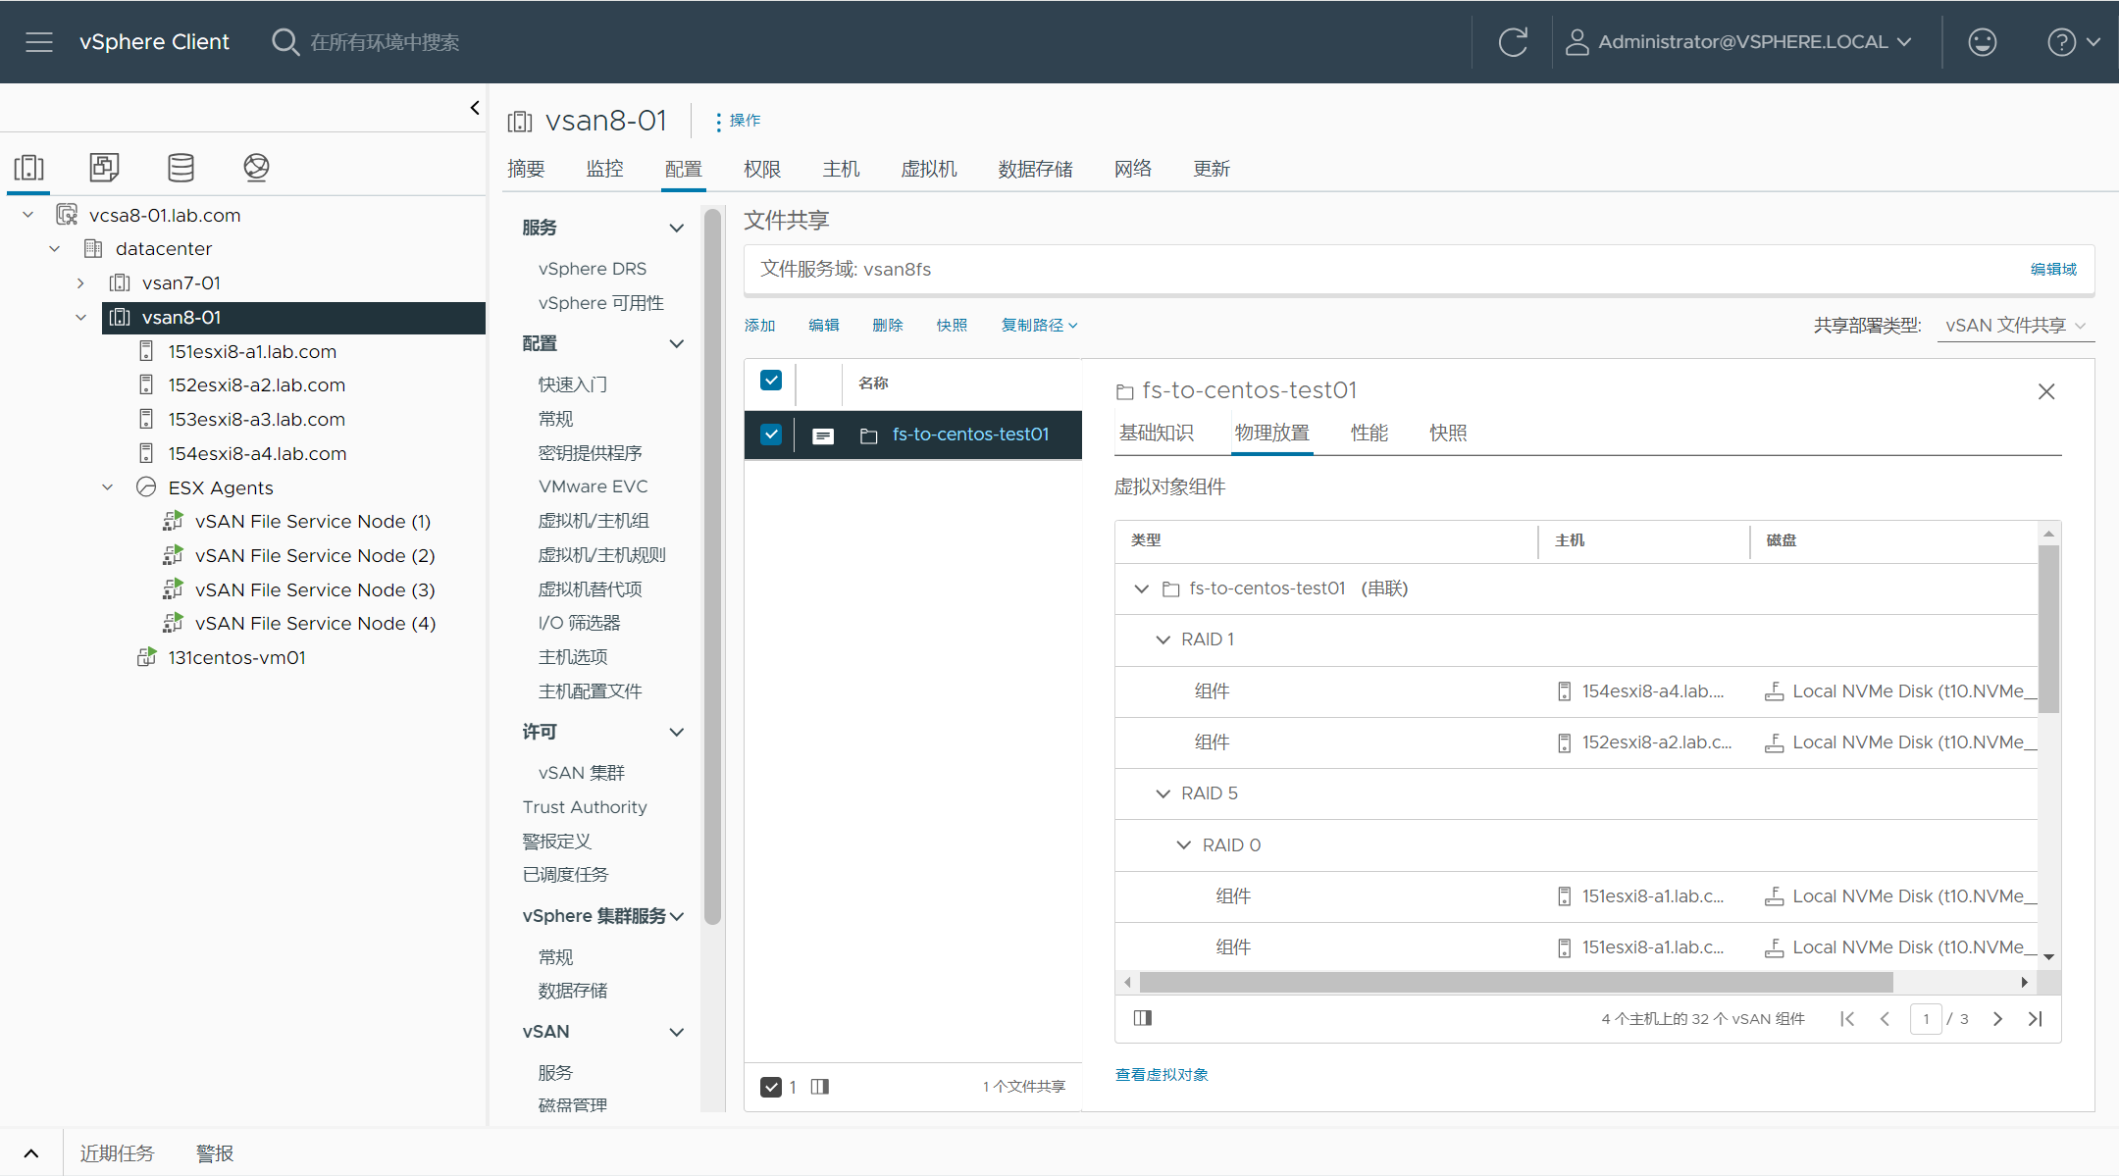Open column chooser in component table footer

coord(1143,1018)
